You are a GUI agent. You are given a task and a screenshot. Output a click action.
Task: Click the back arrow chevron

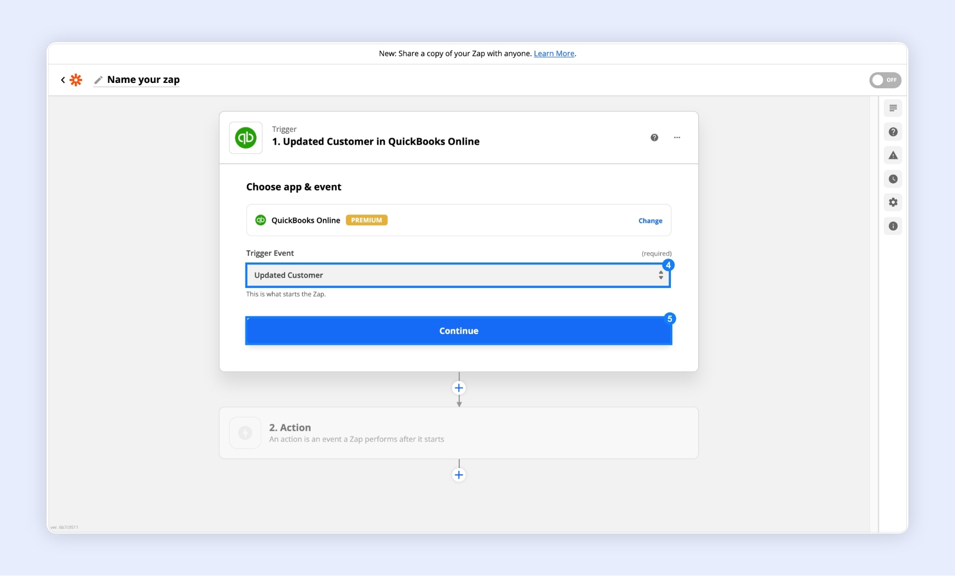coord(63,80)
